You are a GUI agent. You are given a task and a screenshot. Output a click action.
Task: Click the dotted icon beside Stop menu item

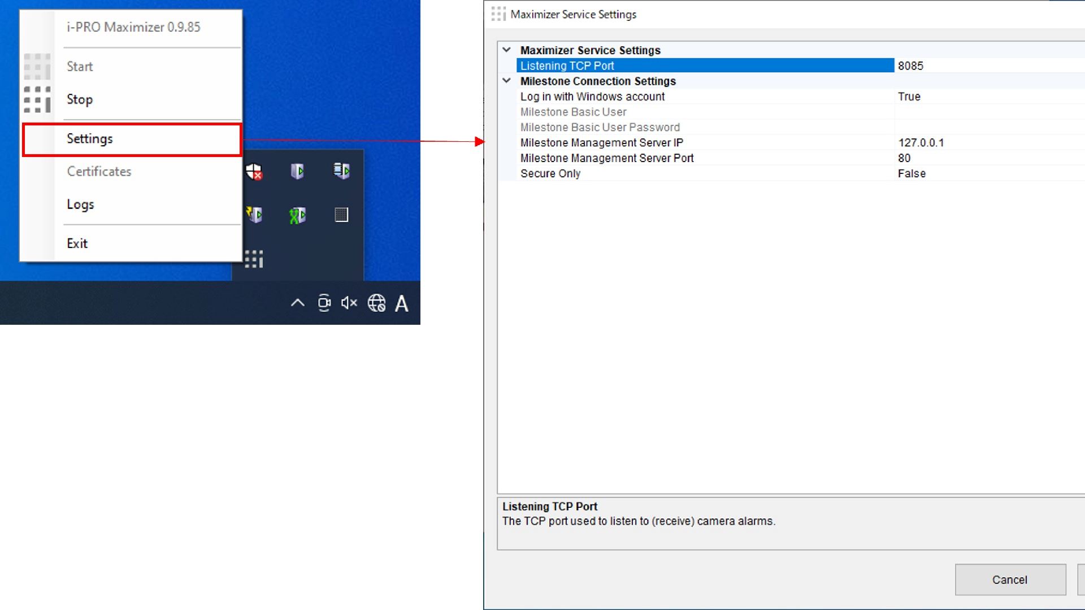coord(37,99)
